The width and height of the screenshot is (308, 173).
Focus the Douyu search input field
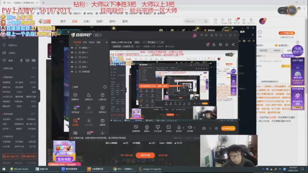coord(193,21)
